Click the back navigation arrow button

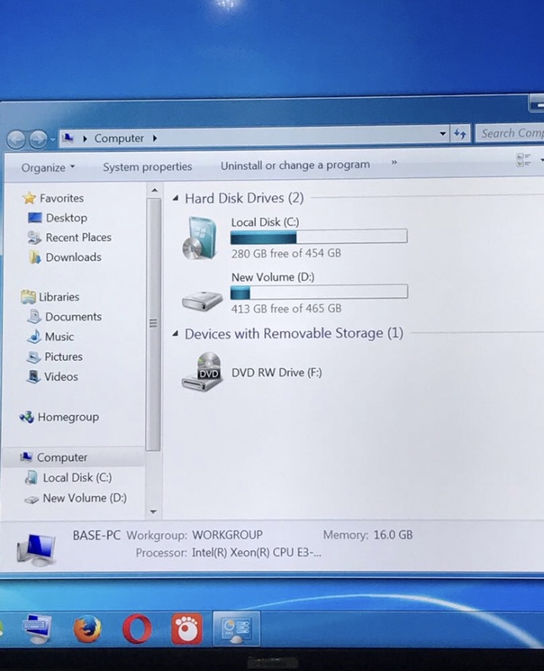(x=17, y=139)
